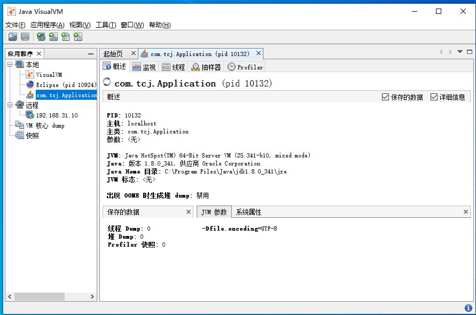
Task: Collapse the 本地 tree node
Action: pyautogui.click(x=10, y=65)
